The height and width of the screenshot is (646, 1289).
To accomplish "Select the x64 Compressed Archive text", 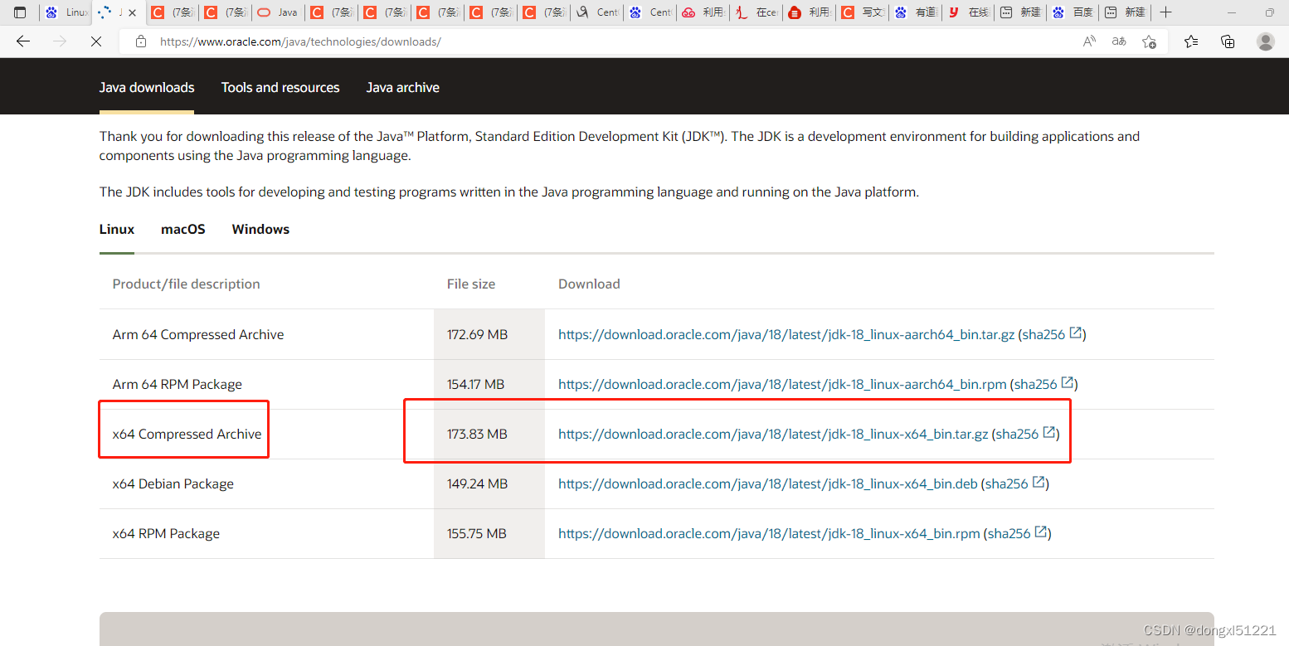I will point(187,434).
